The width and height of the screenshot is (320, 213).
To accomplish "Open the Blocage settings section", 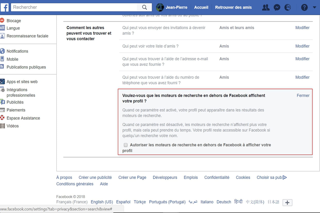I will pyautogui.click(x=14, y=21).
